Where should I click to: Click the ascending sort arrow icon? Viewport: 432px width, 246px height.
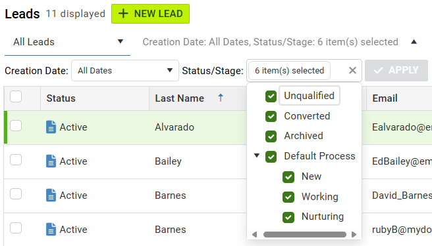point(221,98)
